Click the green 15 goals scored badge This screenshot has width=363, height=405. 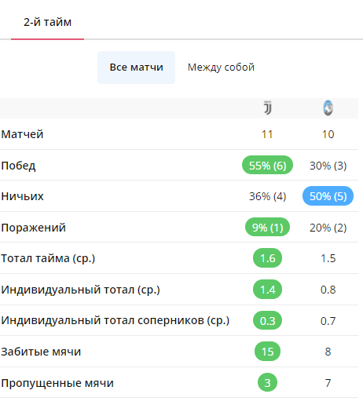[267, 351]
